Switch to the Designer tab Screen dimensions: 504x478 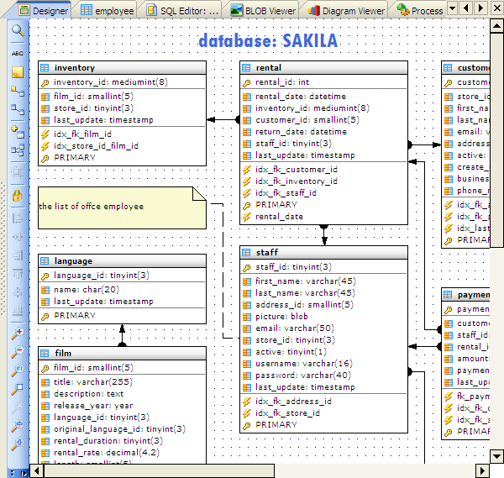pos(44,11)
